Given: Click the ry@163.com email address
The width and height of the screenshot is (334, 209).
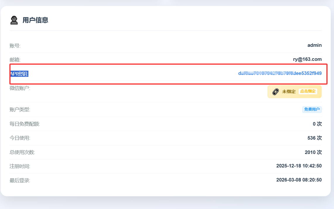Looking at the screenshot, I should [x=307, y=59].
